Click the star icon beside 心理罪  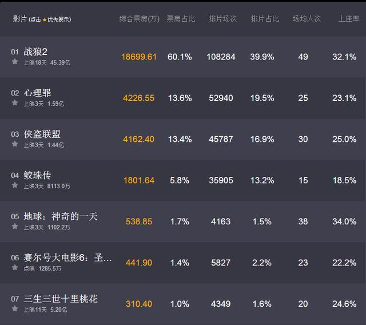(15, 104)
